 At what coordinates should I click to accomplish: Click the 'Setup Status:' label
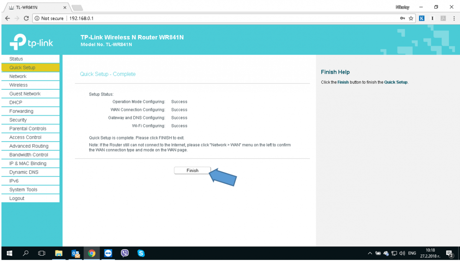point(101,94)
